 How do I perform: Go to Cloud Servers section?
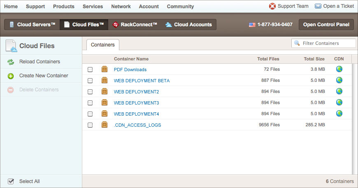pos(32,24)
